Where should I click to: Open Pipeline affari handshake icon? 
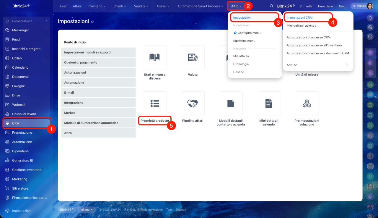(x=193, y=104)
